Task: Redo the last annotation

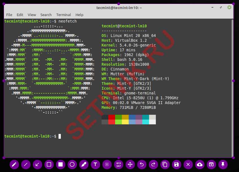Action: click(x=153, y=164)
